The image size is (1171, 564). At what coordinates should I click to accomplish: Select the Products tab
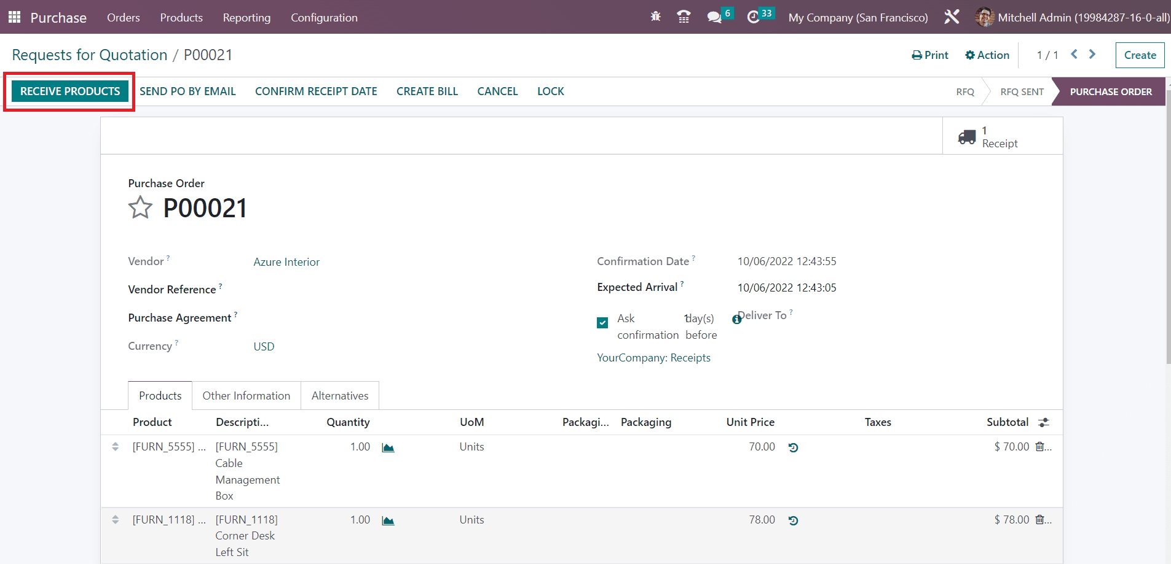[160, 396]
